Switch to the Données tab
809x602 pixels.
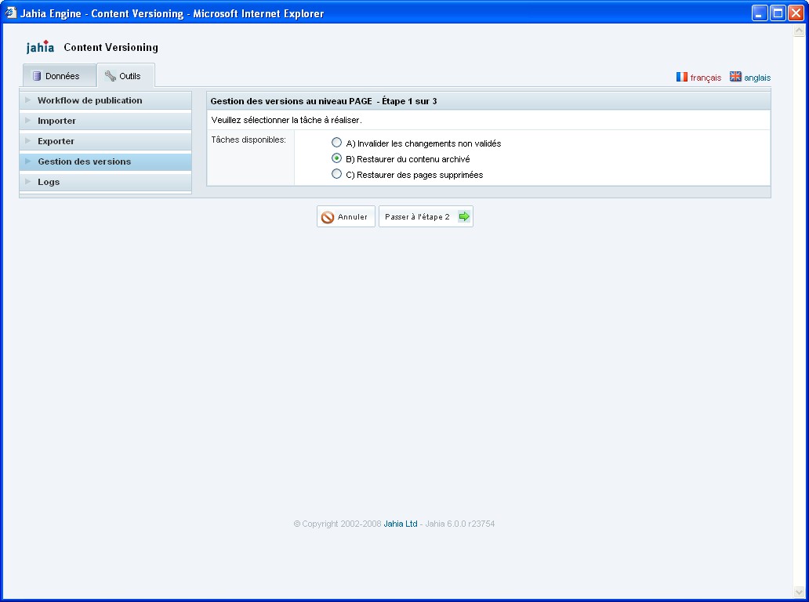tap(60, 76)
